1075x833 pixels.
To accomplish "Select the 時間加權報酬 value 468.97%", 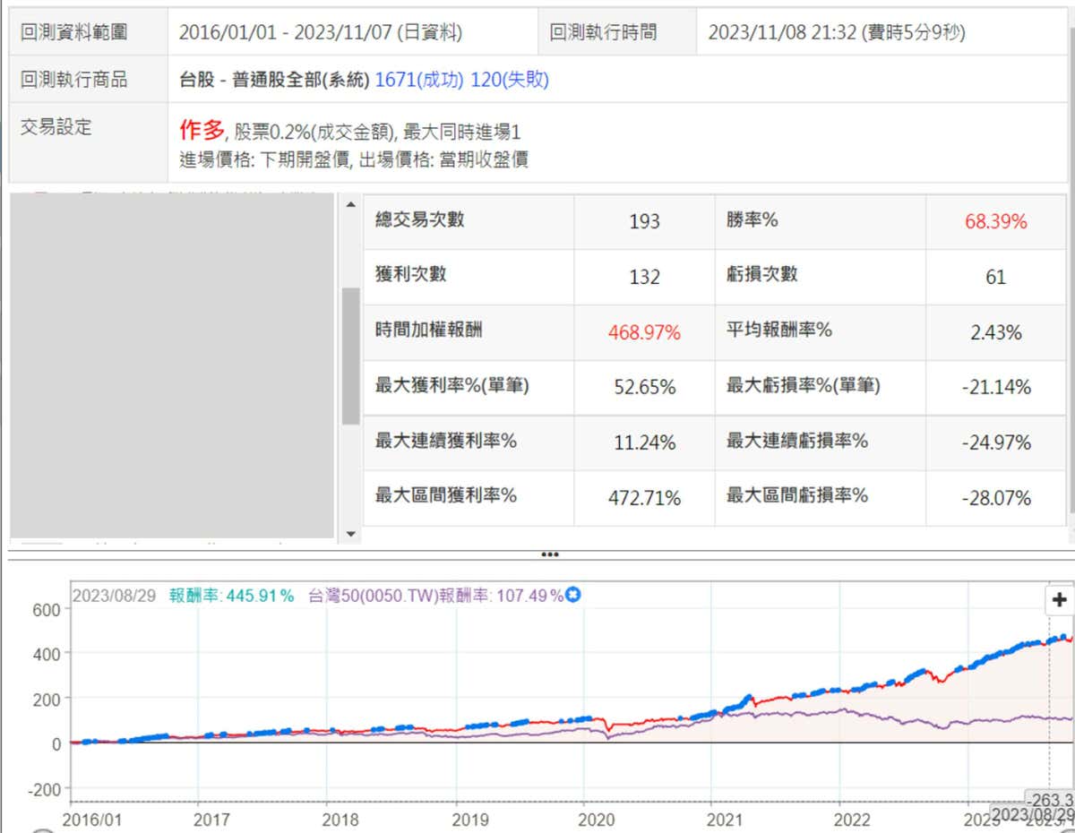I will [x=644, y=332].
